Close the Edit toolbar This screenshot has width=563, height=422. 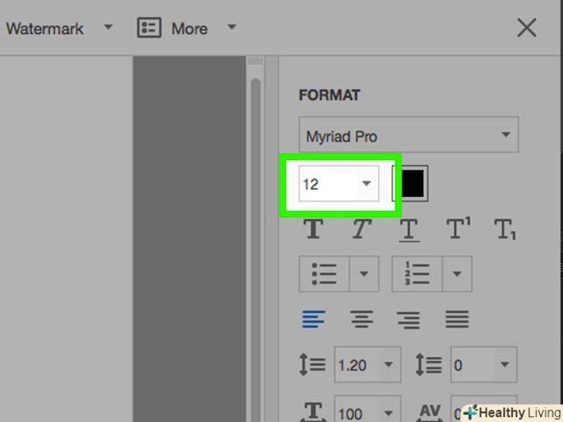527,29
